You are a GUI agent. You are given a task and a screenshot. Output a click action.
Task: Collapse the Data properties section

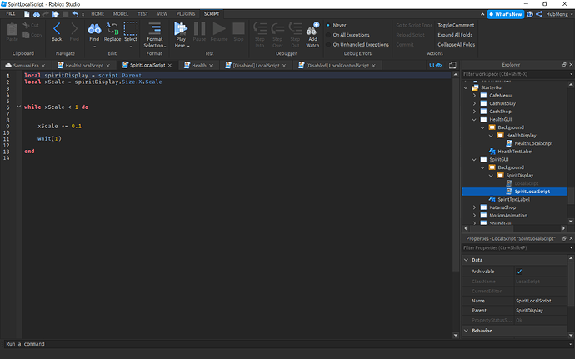click(466, 260)
